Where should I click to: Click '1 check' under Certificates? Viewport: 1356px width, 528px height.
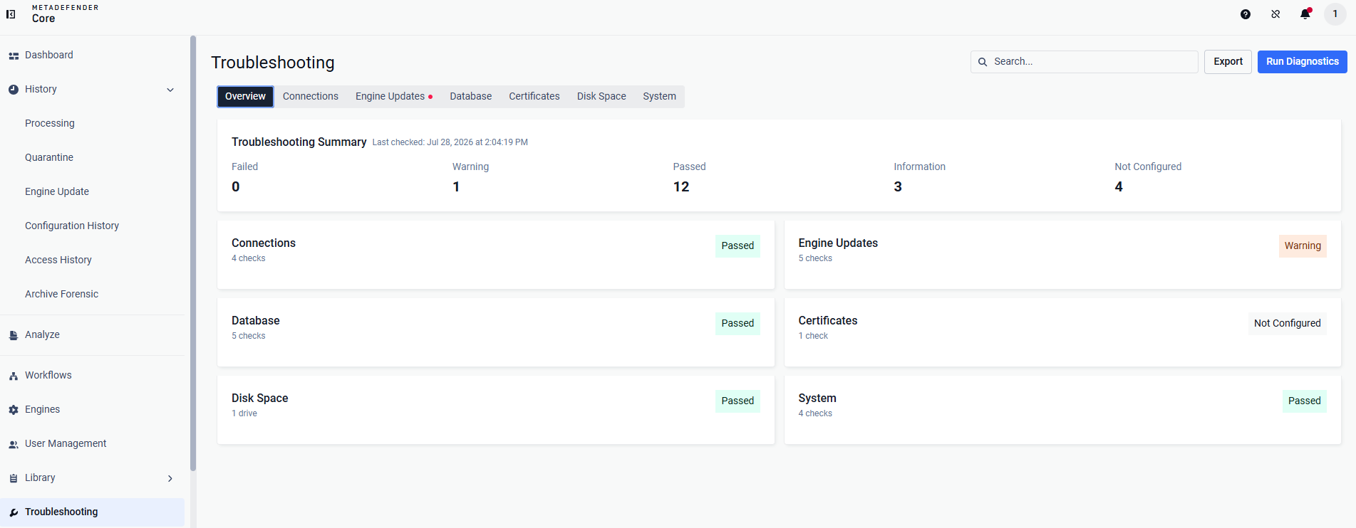click(813, 337)
